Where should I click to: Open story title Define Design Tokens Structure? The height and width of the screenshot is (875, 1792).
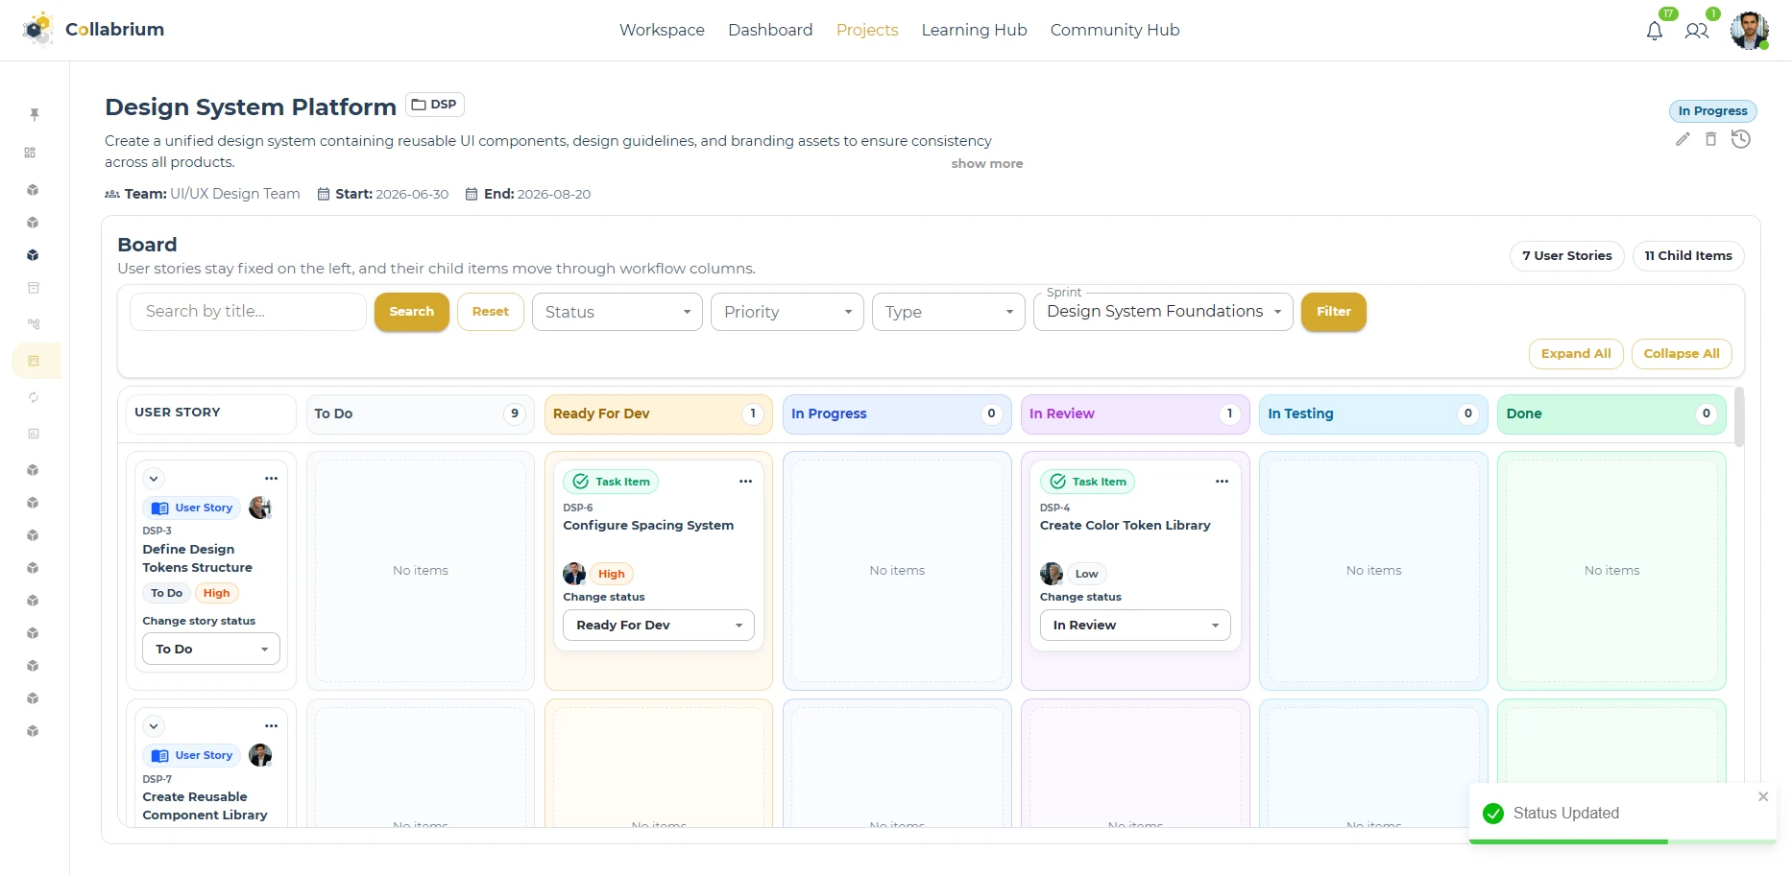click(x=198, y=558)
